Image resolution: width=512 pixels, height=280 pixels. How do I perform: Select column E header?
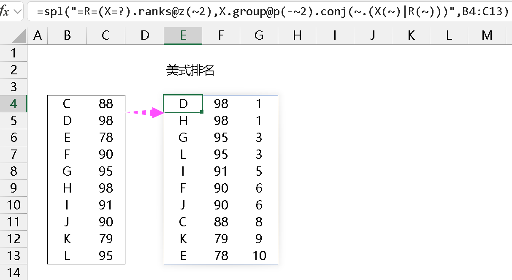click(x=183, y=36)
